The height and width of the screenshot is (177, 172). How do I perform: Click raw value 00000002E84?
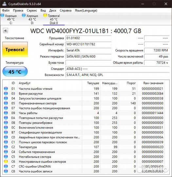tap(152, 93)
